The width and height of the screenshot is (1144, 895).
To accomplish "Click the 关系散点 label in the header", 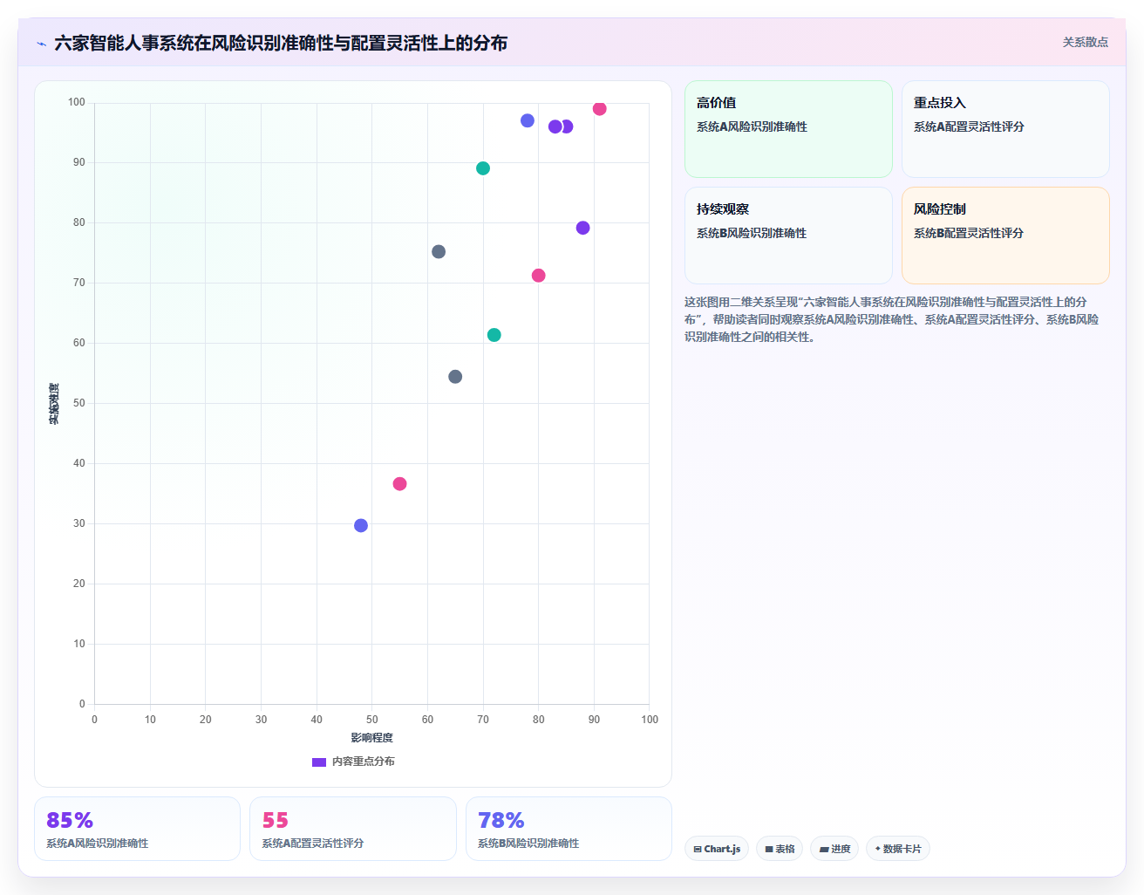I will click(1085, 42).
